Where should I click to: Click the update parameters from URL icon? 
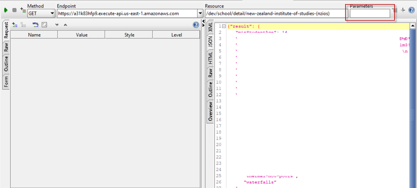35,25
